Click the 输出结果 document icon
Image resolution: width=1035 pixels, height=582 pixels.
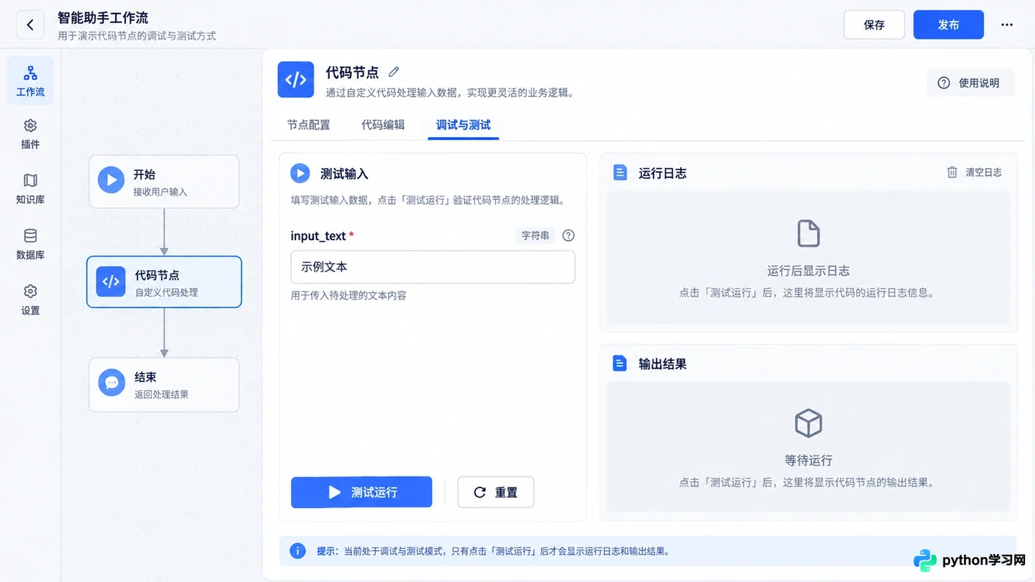620,364
